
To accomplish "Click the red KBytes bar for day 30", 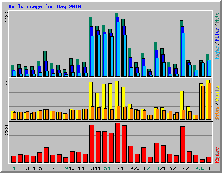I will tap(202, 161).
